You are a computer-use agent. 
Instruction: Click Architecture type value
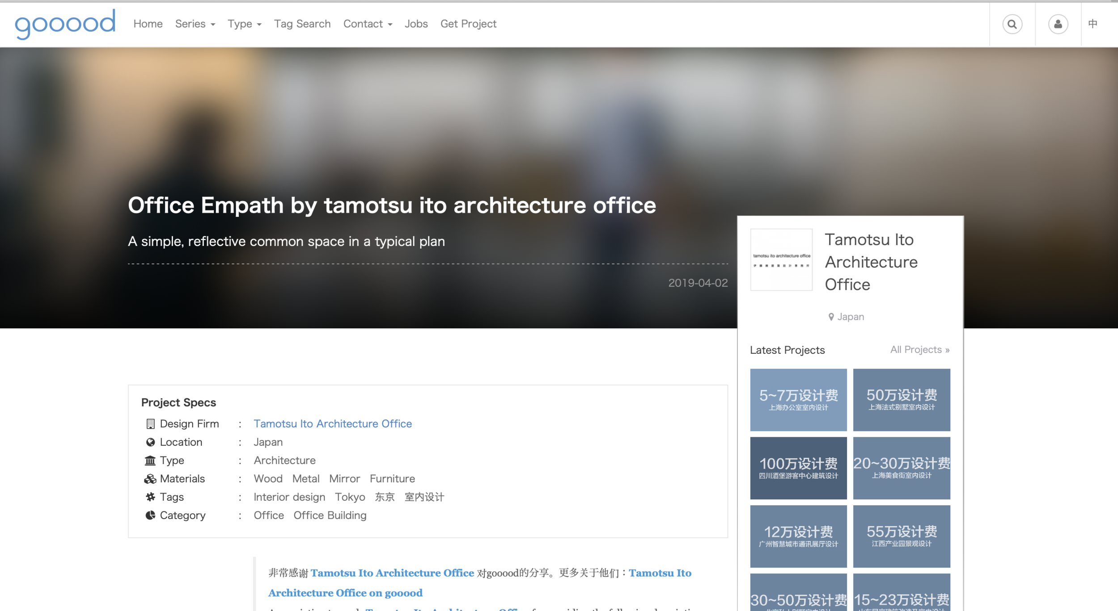point(284,460)
